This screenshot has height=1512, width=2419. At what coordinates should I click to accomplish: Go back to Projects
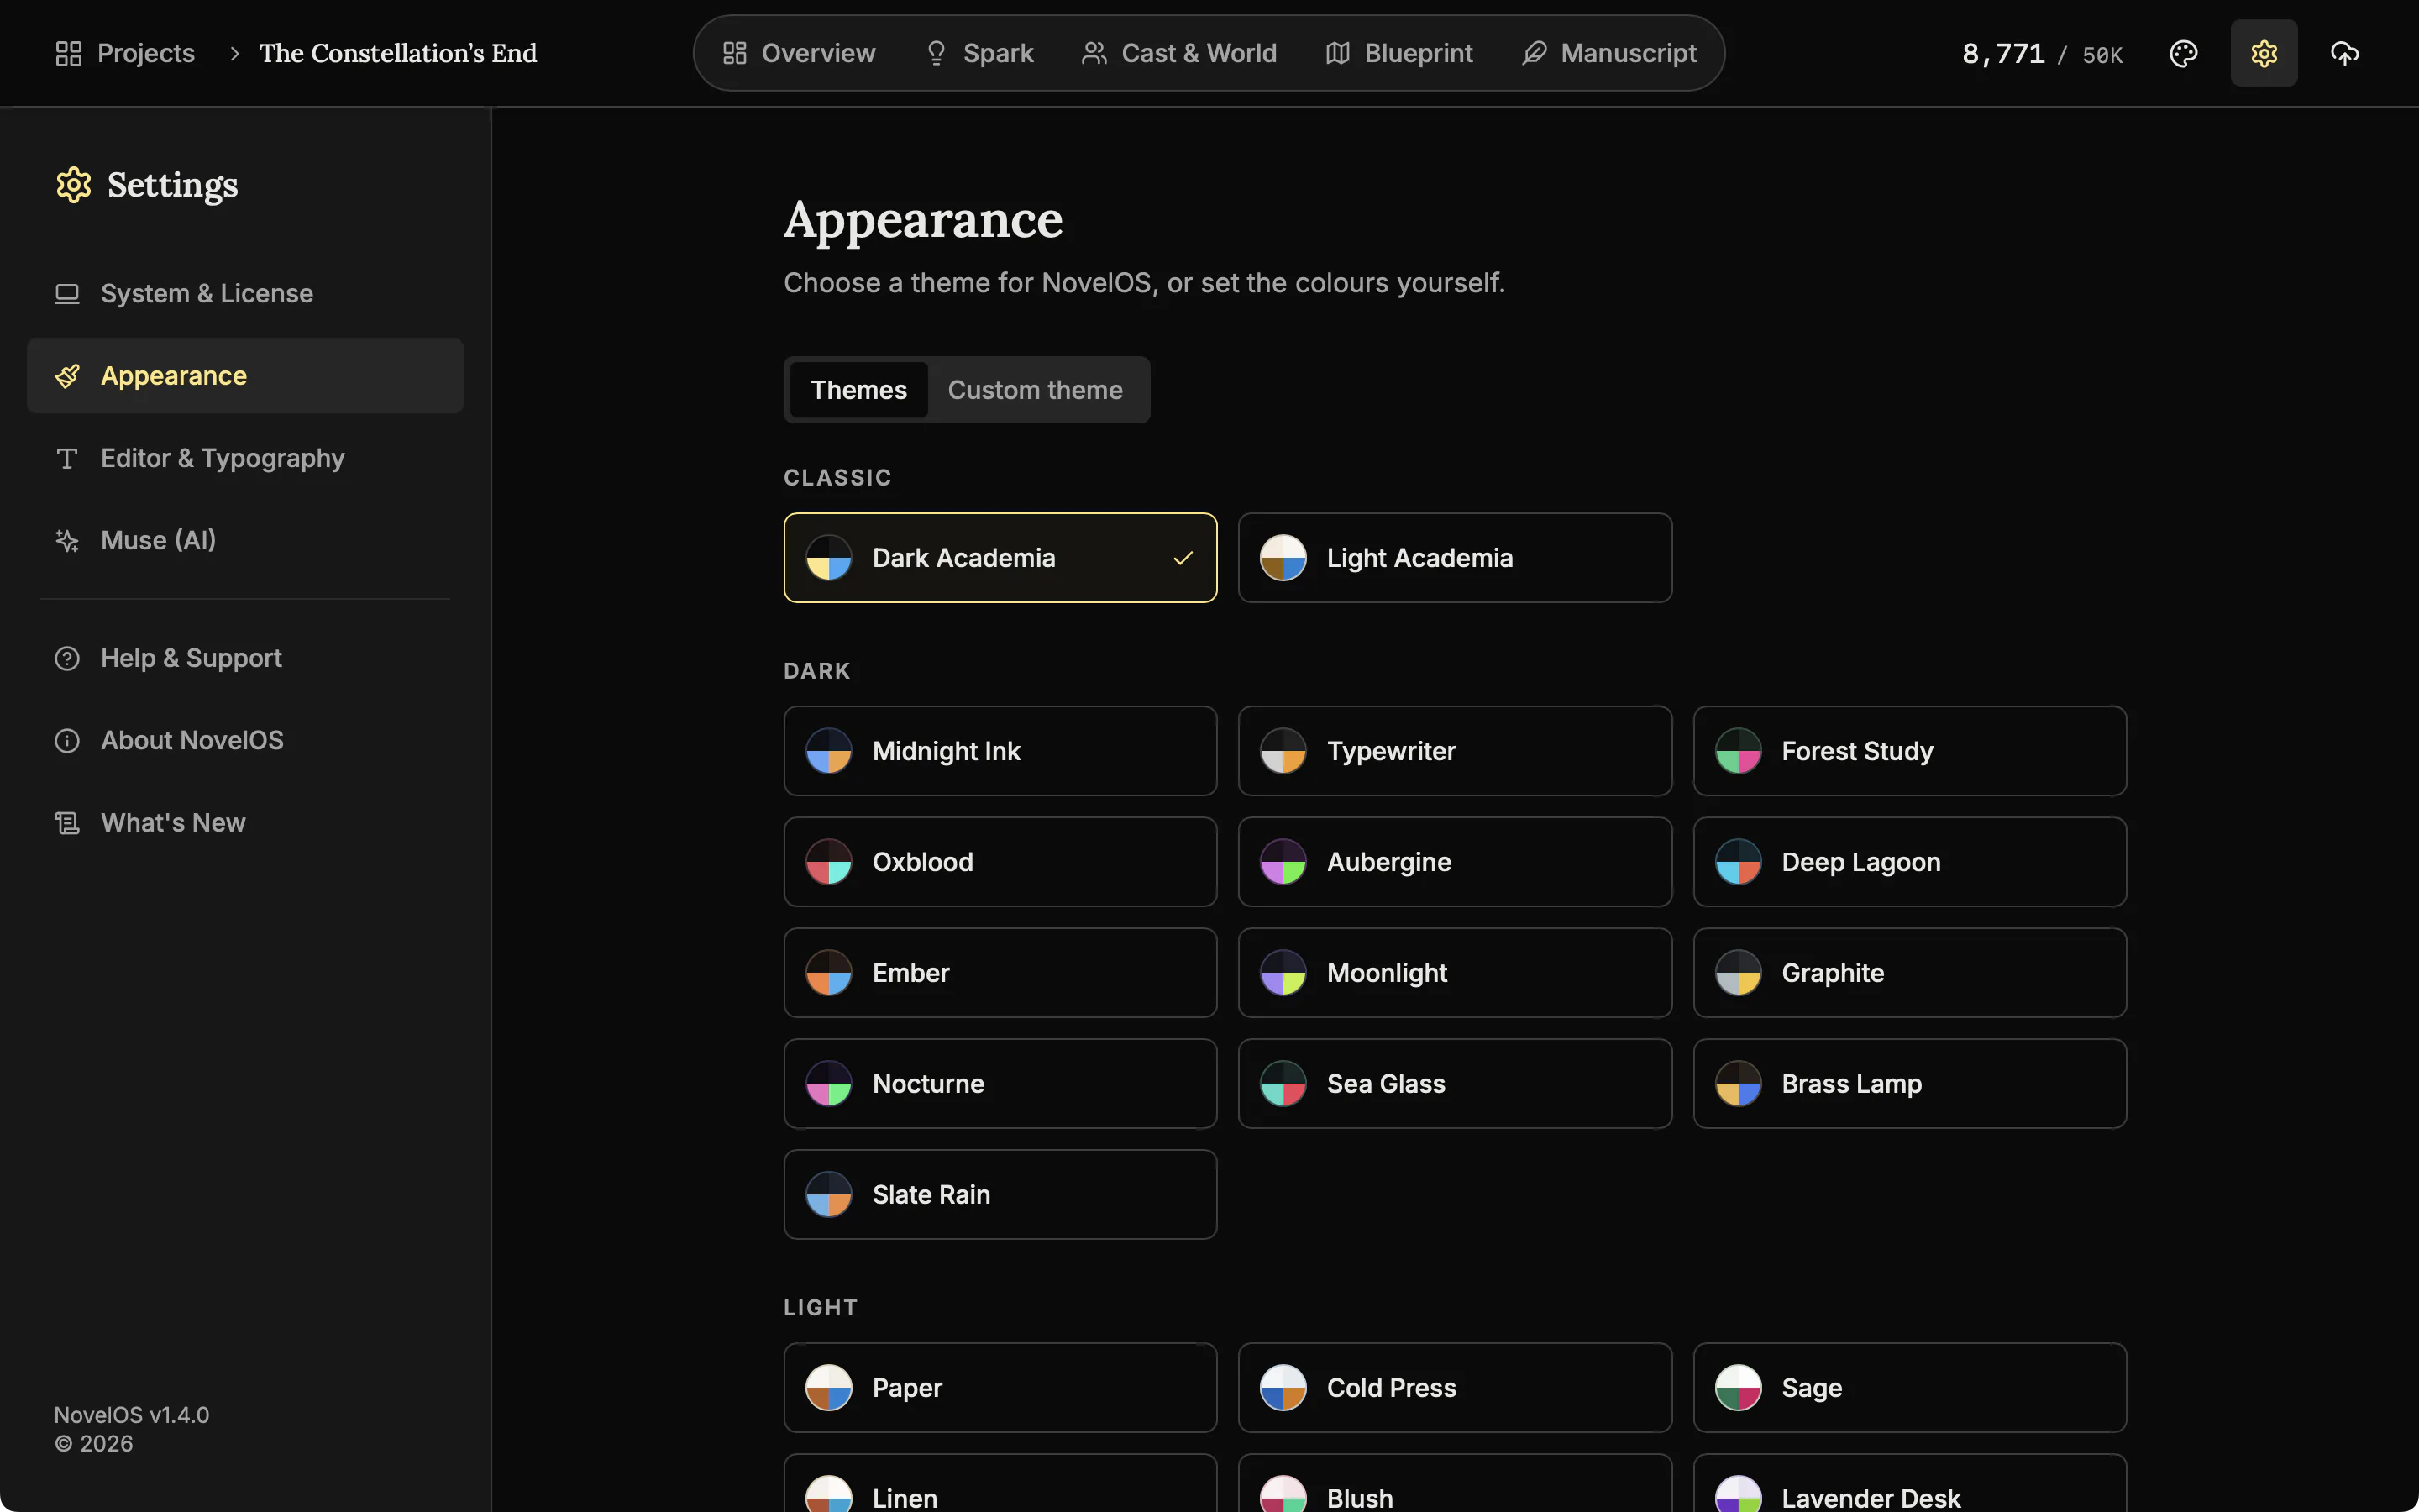[x=125, y=53]
